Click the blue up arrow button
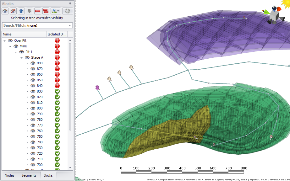This screenshot has width=290, height=181. pos(21,11)
